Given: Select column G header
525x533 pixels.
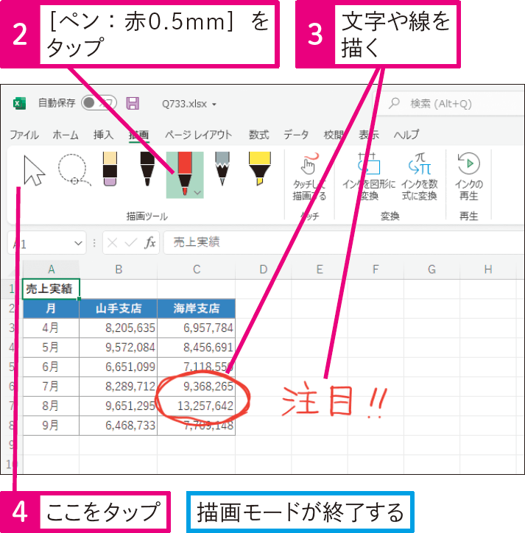Looking at the screenshot, I should pos(431,269).
